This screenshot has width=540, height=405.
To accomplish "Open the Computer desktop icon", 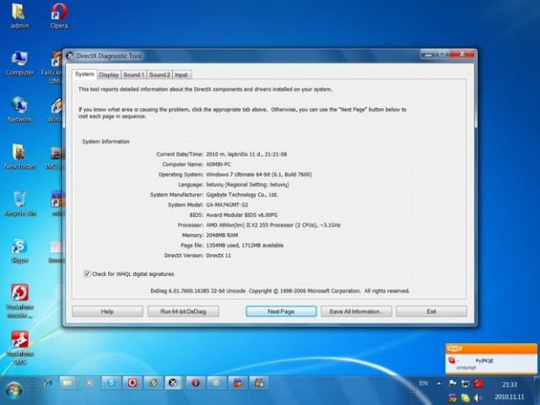I will click(x=19, y=61).
